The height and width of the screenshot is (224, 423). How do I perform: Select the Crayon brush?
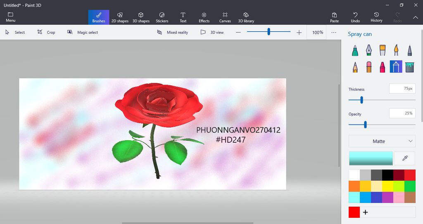383,67
